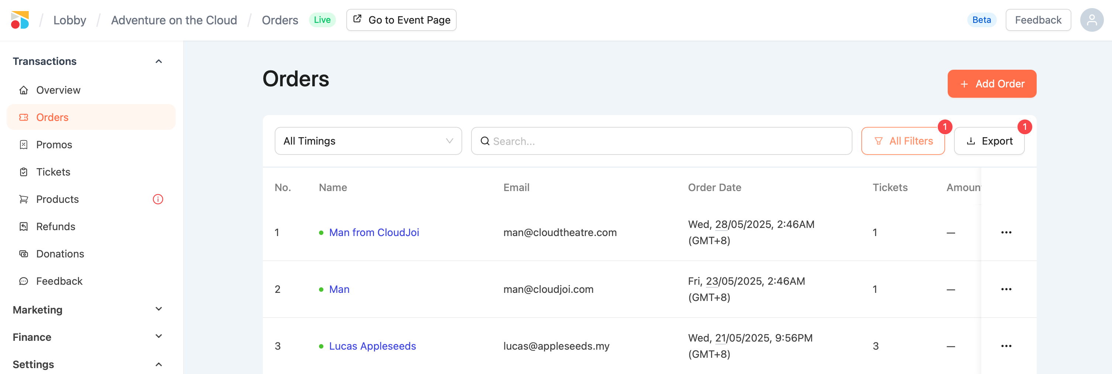Click the Refunds sidebar icon

(24, 226)
